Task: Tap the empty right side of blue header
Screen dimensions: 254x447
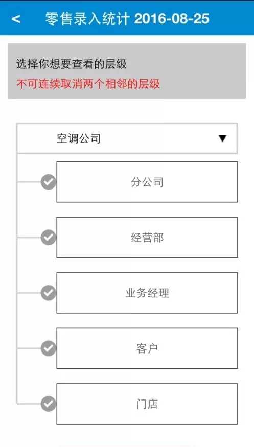Action: (x=231, y=18)
